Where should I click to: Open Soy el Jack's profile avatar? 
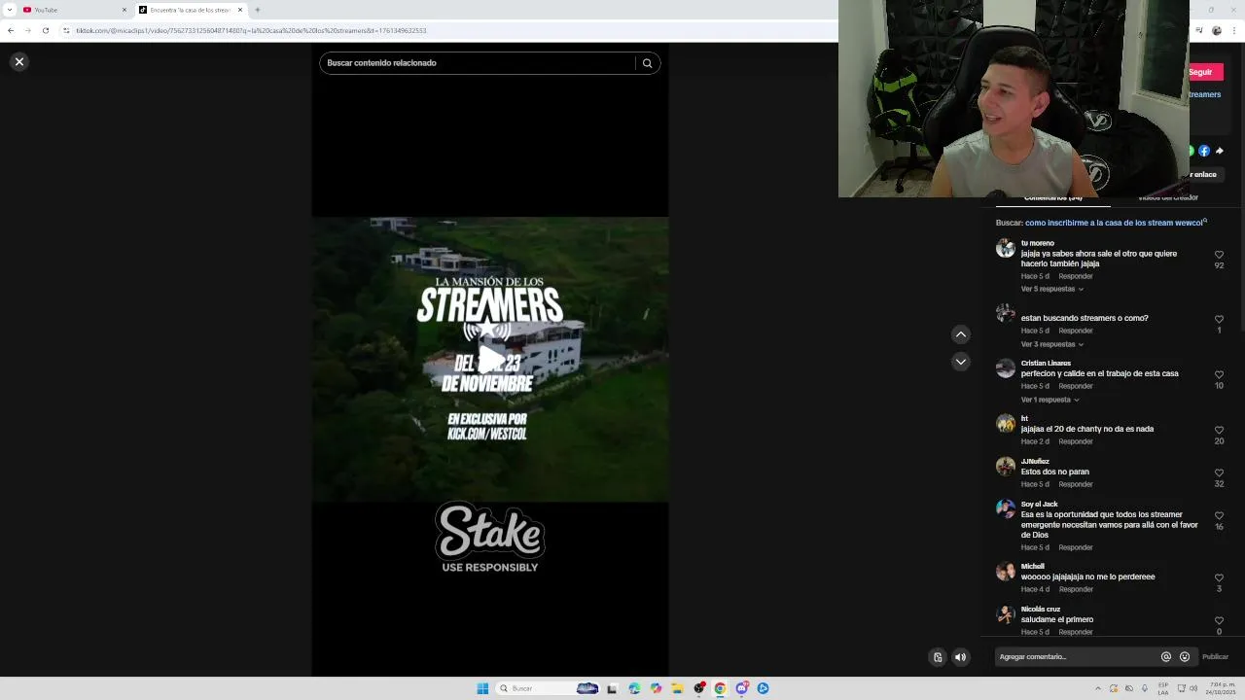pos(1006,509)
